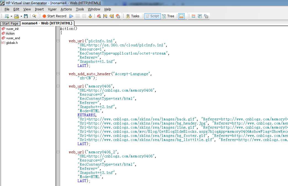Run the script with the play icon

[71, 16]
